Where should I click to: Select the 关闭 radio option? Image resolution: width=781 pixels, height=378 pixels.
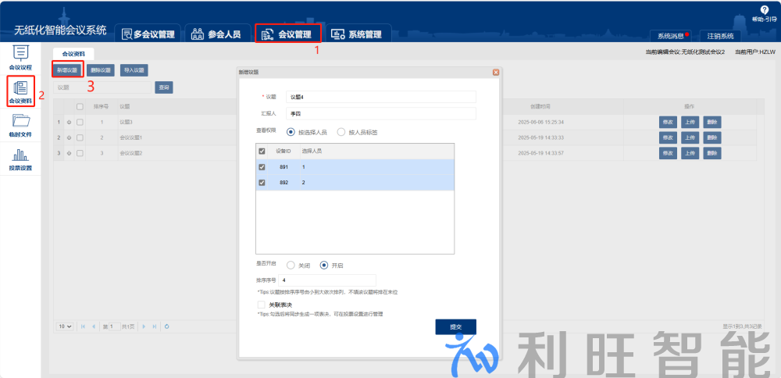(291, 265)
